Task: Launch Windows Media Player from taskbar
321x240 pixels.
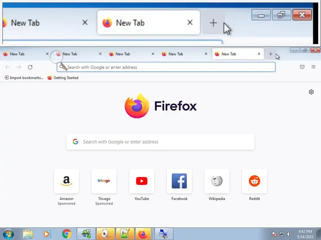Action: pyautogui.click(x=47, y=234)
